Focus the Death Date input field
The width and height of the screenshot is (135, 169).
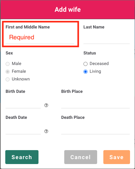pos(23,130)
